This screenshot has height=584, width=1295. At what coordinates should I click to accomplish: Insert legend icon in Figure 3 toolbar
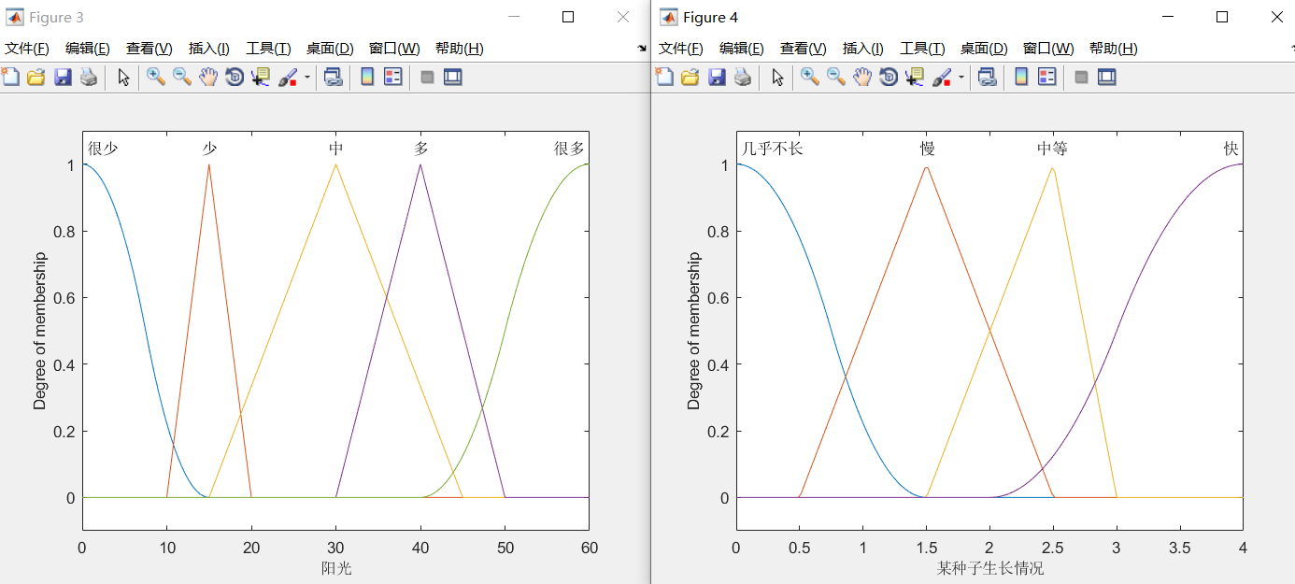tap(393, 78)
